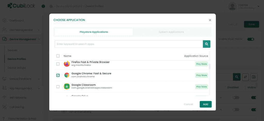
Task: Switch to Playstore Applications tab
Action: 94,32
